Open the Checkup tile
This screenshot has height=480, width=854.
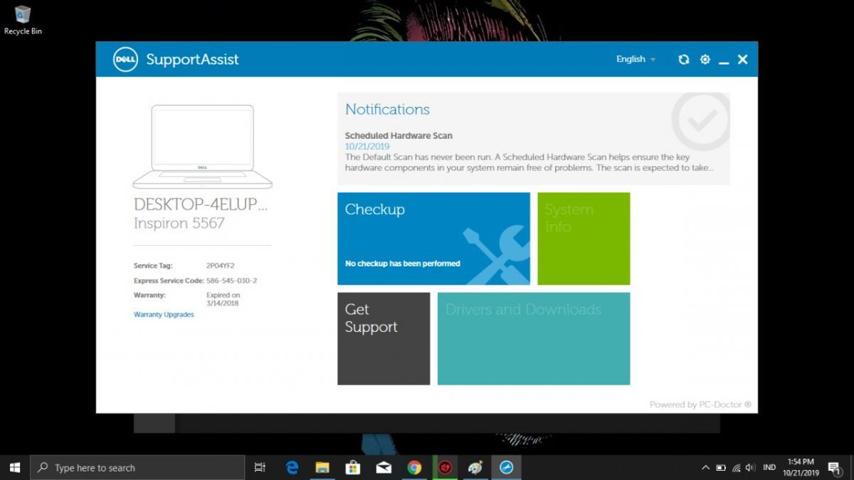433,239
